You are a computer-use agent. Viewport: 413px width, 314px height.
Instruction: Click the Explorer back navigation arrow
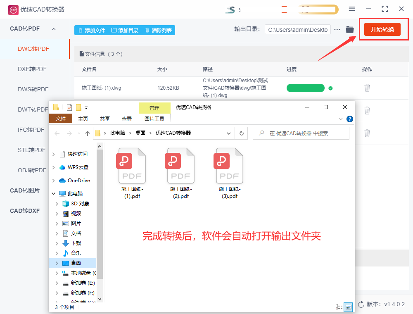pyautogui.click(x=57, y=133)
